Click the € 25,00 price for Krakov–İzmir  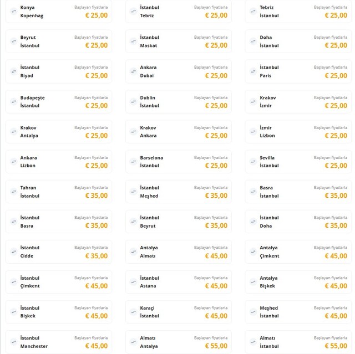pos(336,105)
